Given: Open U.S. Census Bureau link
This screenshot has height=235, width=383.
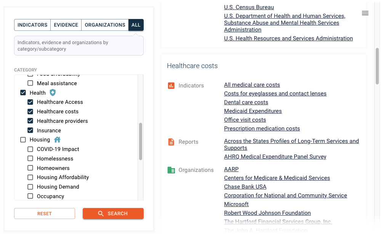Looking at the screenshot, I should [249, 7].
